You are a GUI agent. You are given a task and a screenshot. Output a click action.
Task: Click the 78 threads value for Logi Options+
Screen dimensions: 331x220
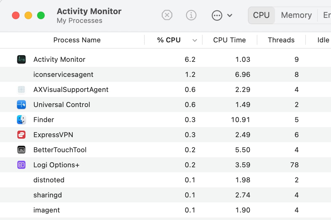tap(294, 165)
